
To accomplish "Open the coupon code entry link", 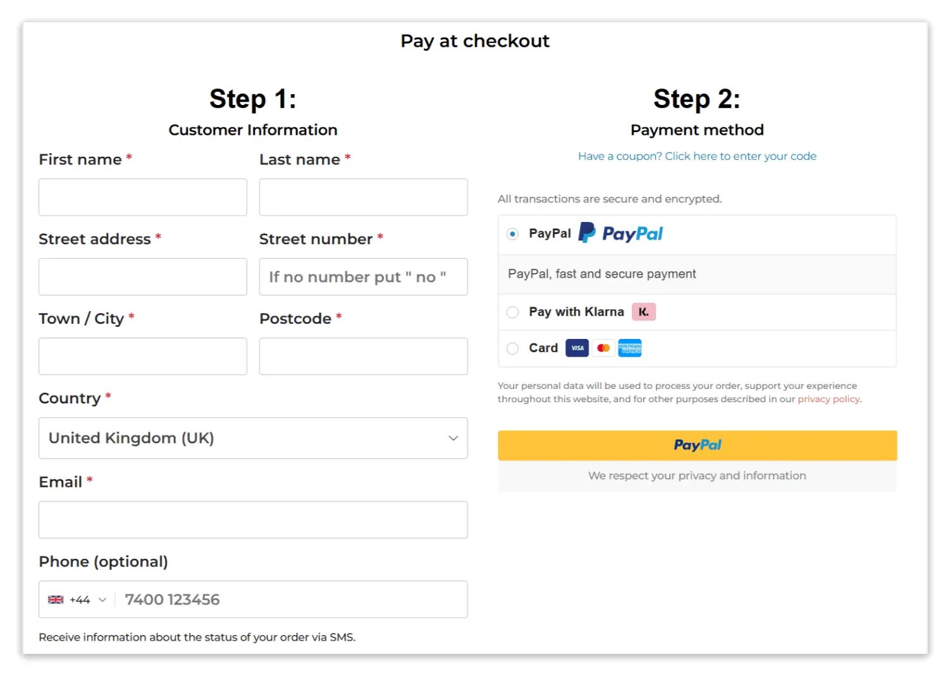I will (697, 156).
